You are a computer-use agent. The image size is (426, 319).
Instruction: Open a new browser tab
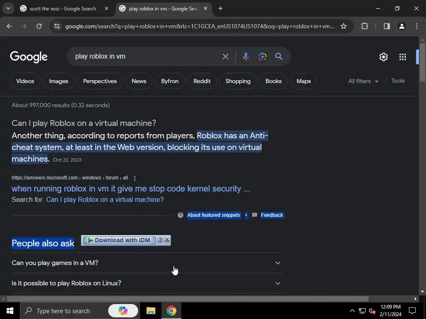point(220,8)
